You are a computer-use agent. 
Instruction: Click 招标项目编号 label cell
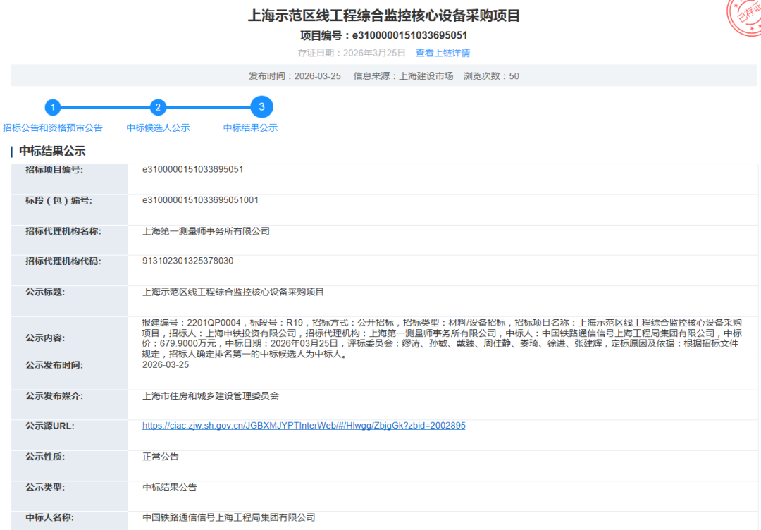coord(69,179)
